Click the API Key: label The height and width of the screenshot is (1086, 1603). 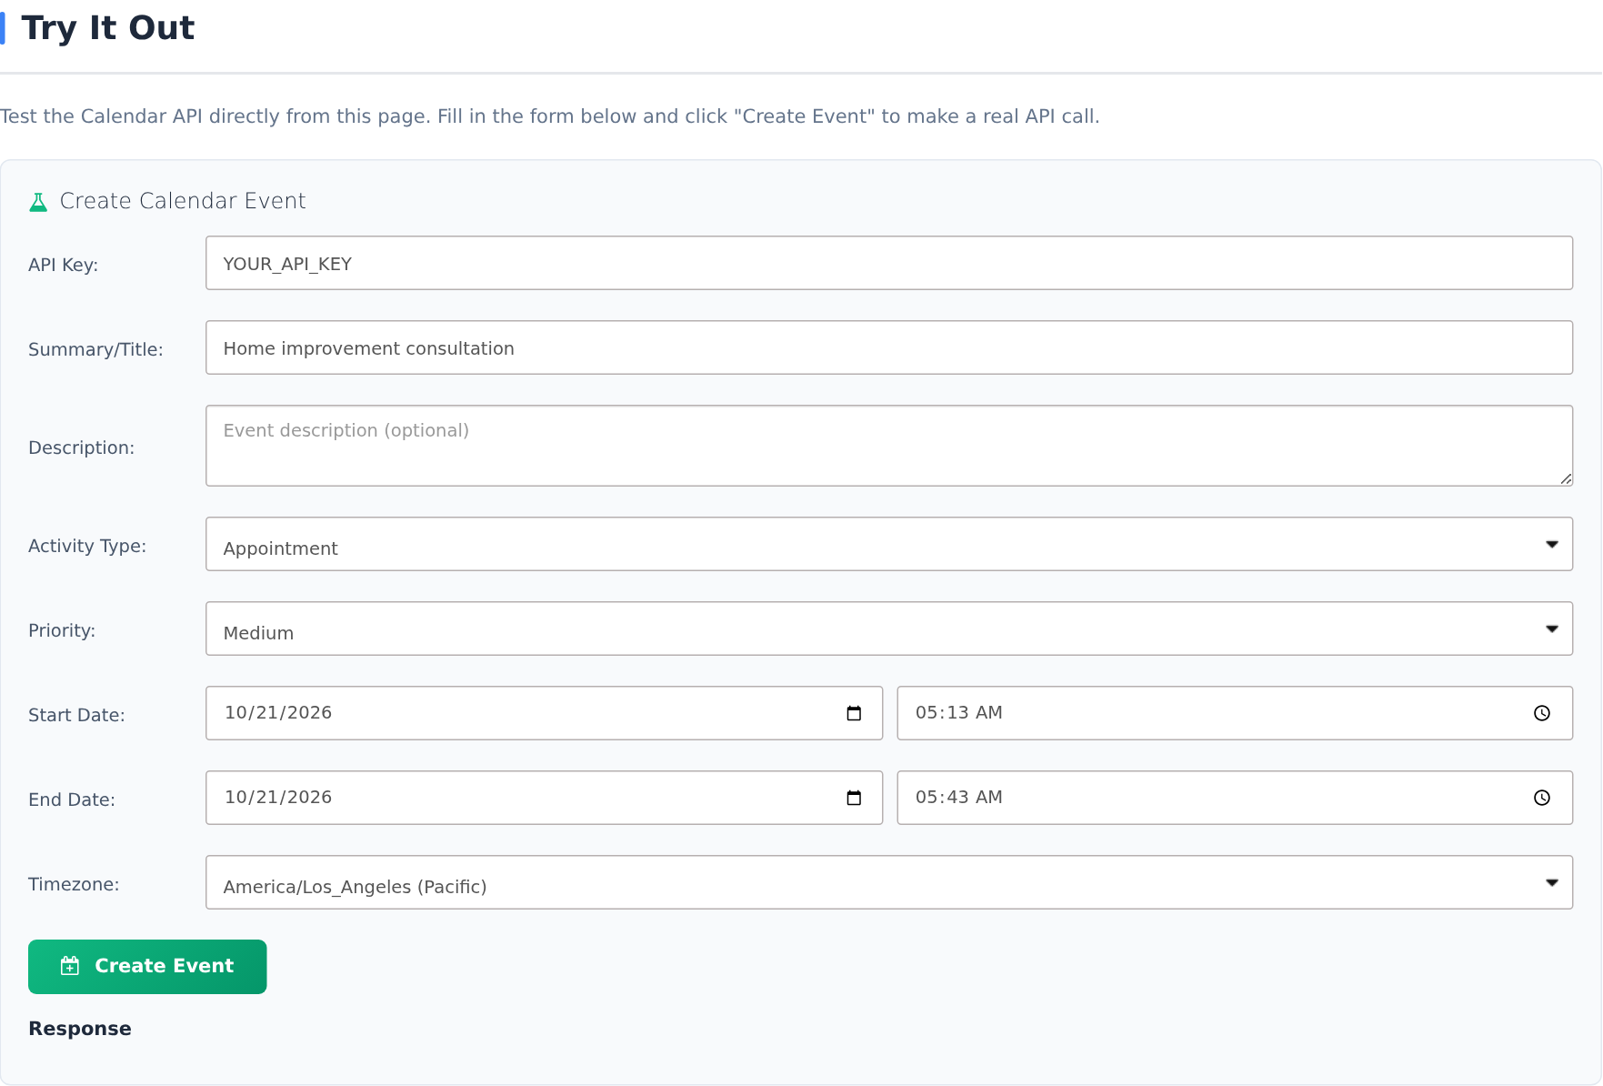point(63,265)
